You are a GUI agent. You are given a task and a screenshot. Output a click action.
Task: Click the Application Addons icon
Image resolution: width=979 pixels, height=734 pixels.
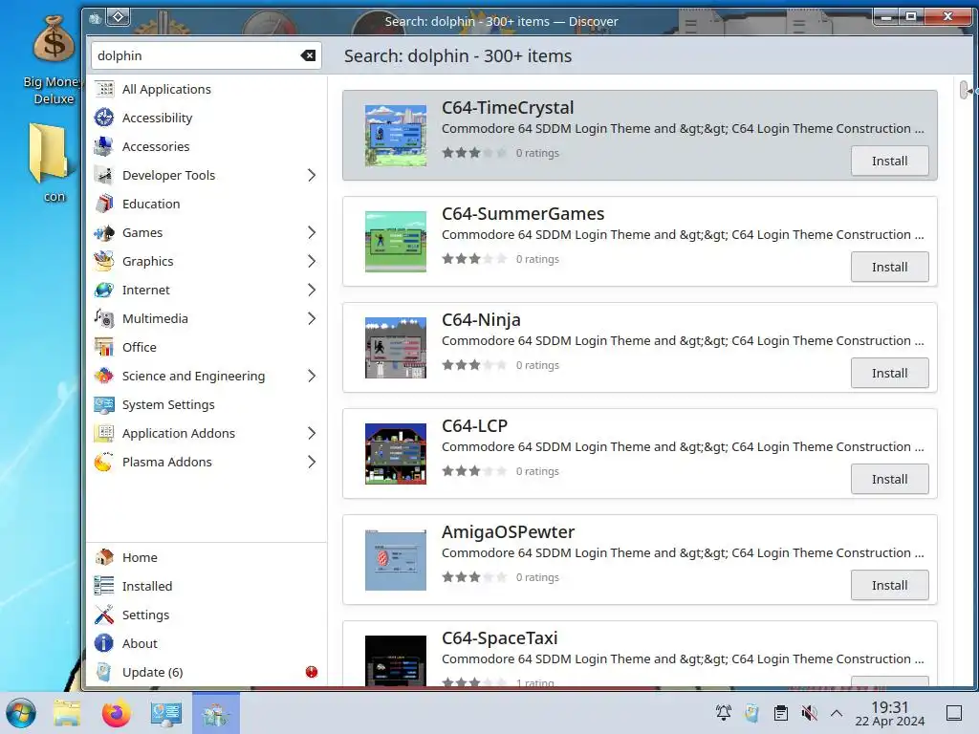104,434
